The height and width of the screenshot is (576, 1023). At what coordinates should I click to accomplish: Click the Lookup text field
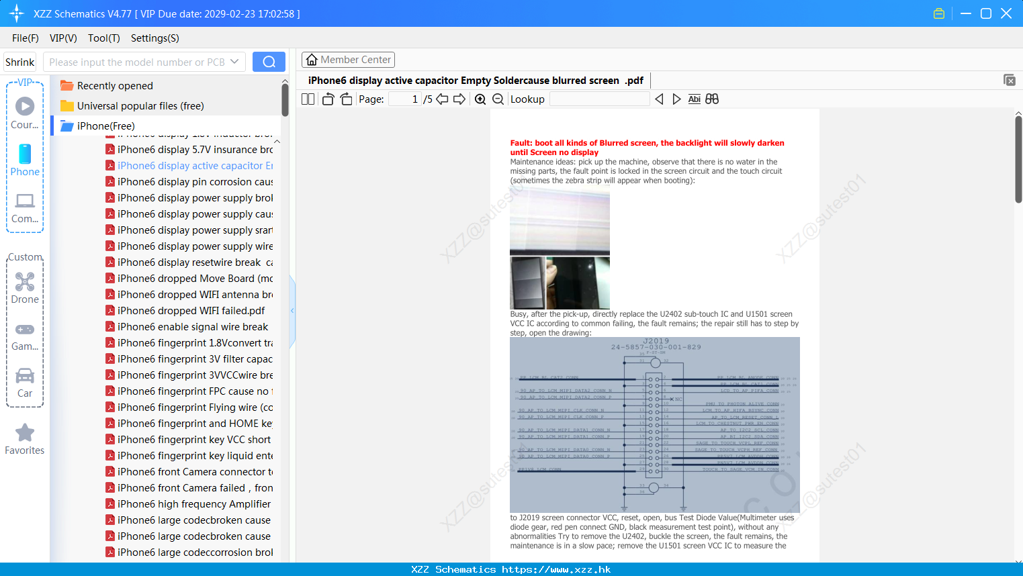click(x=600, y=99)
